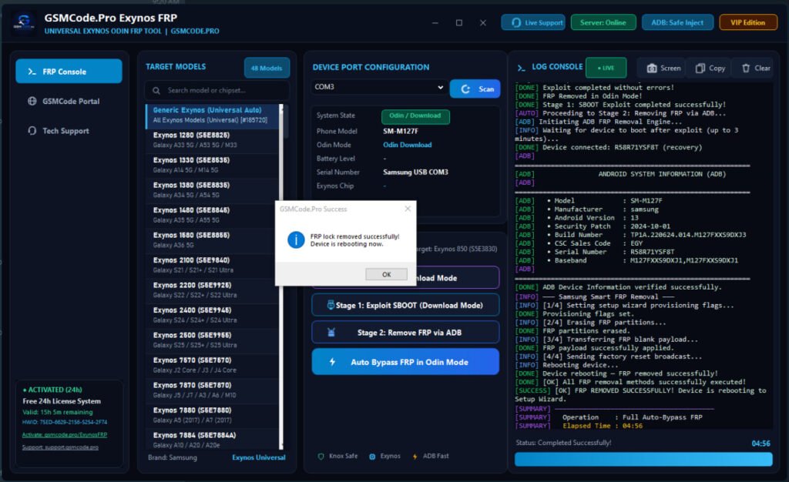
Task: Select Exynos 2100 (S5E9840) model
Action: tap(213, 266)
